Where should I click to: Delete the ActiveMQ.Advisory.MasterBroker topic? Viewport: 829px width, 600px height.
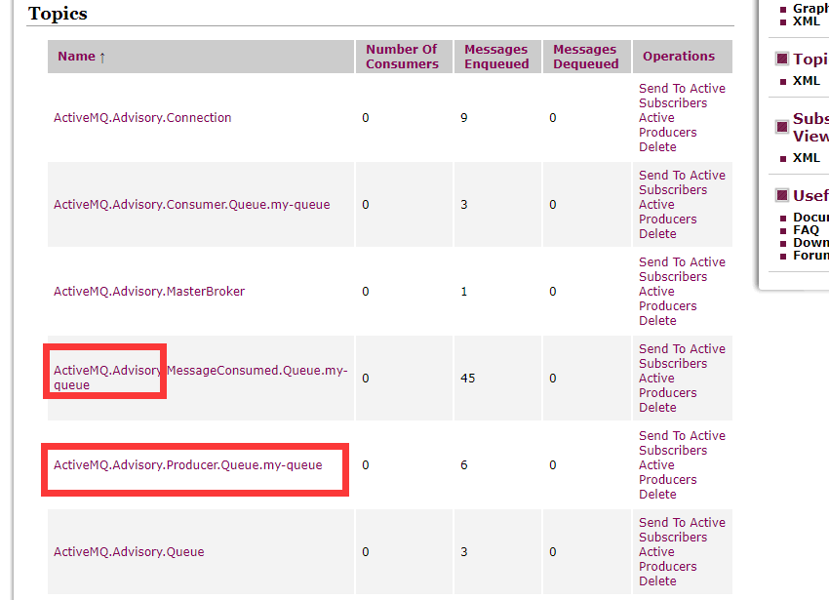[x=657, y=320]
